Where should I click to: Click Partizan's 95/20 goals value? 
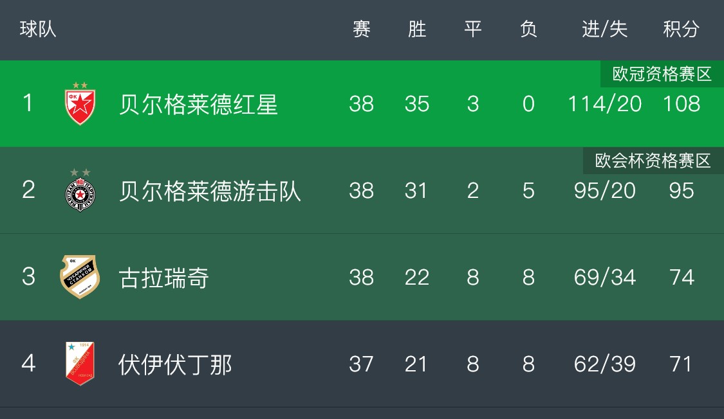(x=604, y=191)
